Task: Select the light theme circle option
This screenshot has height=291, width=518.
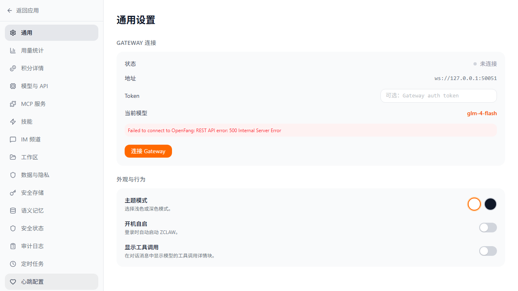Action: (x=474, y=204)
